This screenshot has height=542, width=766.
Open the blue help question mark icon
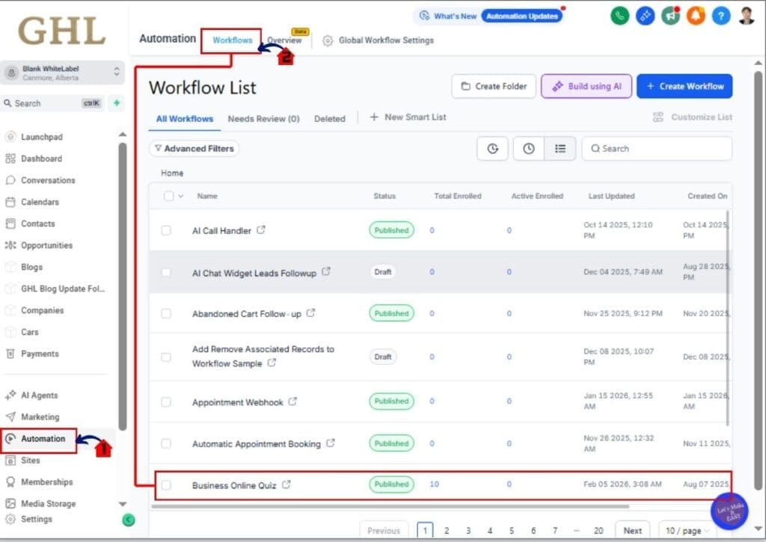(x=721, y=15)
